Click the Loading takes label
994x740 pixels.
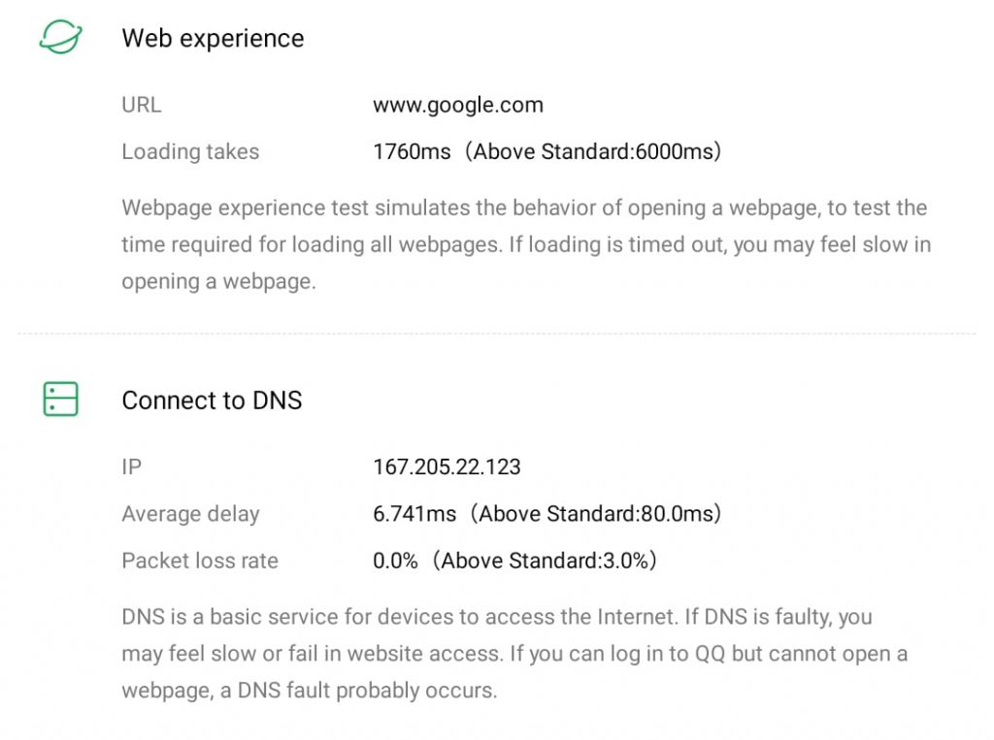(x=190, y=151)
